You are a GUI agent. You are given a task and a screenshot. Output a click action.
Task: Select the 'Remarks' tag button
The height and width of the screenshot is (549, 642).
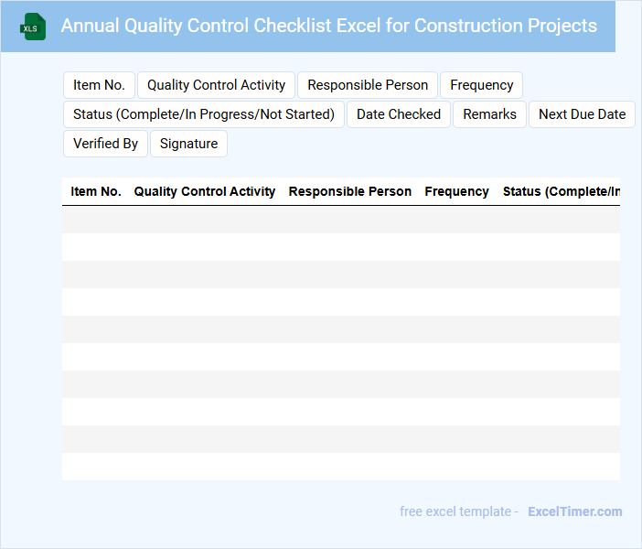coord(489,114)
